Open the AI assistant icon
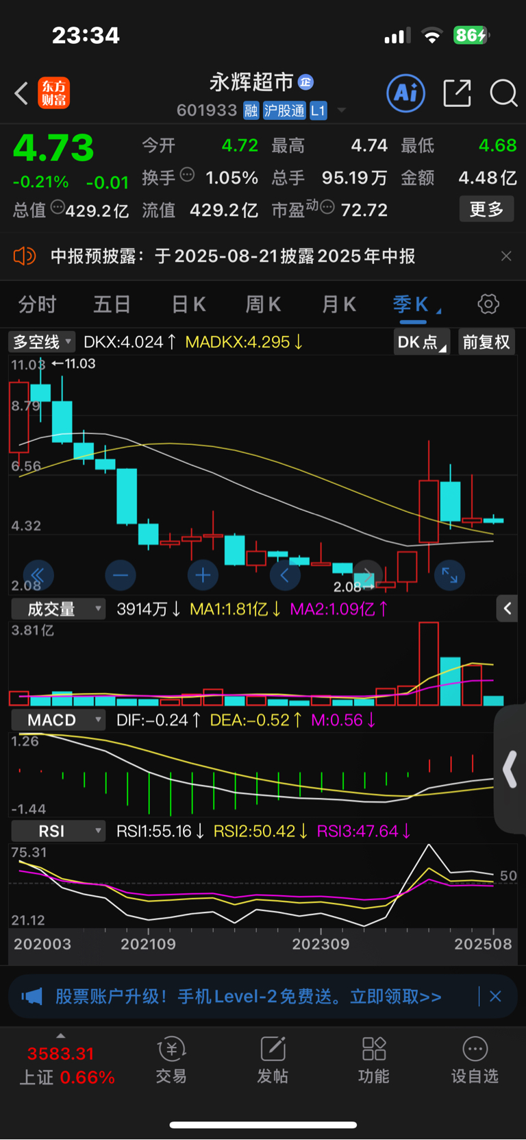Screen dimensions: 526x1140 406,93
